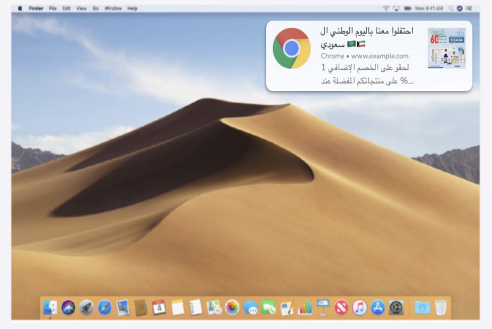Open System Preferences gear in Dock
Screen dimensions: 492x329
(396, 307)
